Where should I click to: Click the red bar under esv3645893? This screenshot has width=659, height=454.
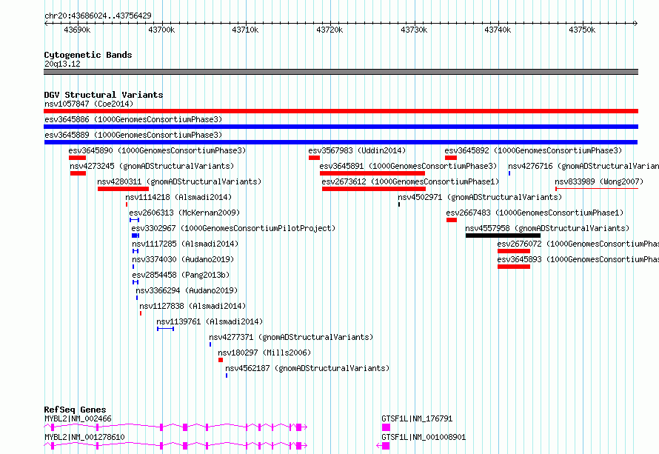(514, 267)
